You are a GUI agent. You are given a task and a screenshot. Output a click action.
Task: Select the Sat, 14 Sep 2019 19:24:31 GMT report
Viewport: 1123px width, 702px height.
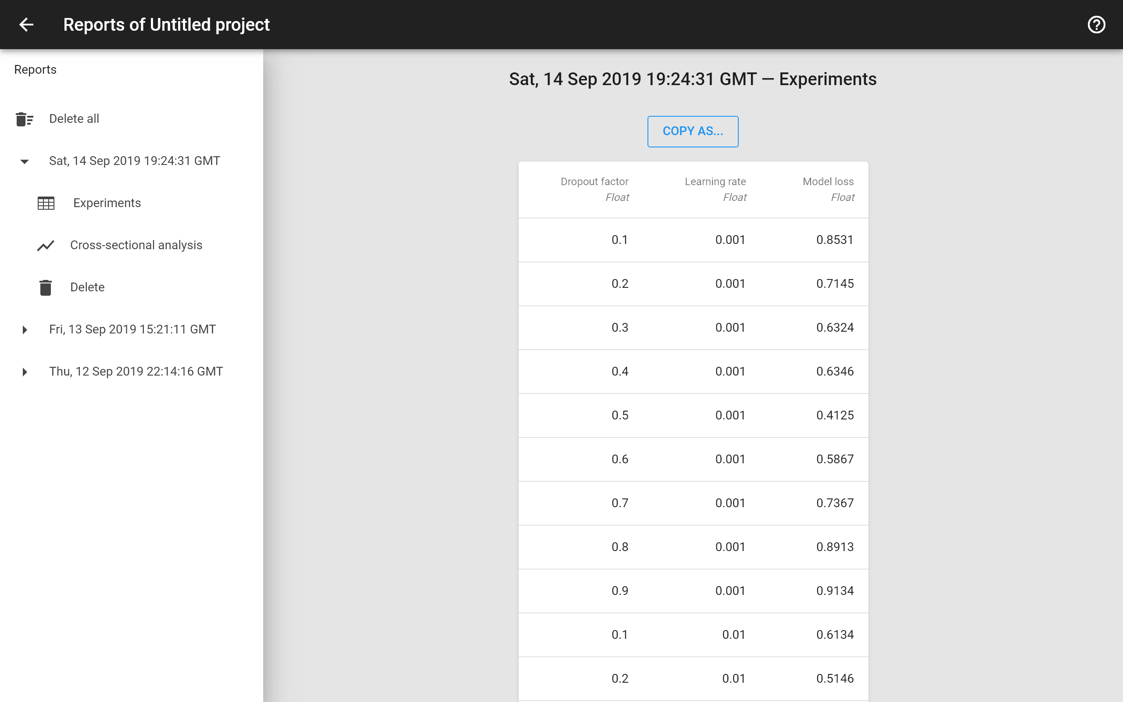pos(131,161)
